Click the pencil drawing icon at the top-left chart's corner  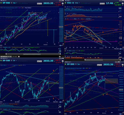[63, 44]
